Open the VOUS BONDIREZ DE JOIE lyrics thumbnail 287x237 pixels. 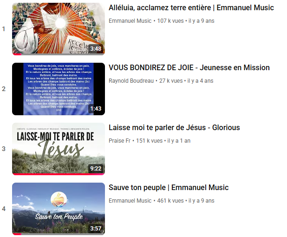[x=59, y=89]
